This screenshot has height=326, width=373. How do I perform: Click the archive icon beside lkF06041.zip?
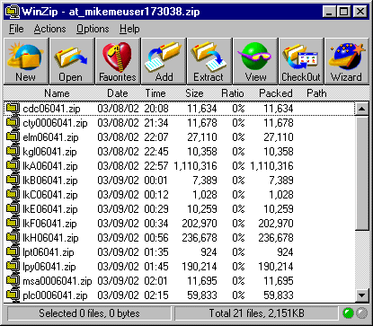13,223
